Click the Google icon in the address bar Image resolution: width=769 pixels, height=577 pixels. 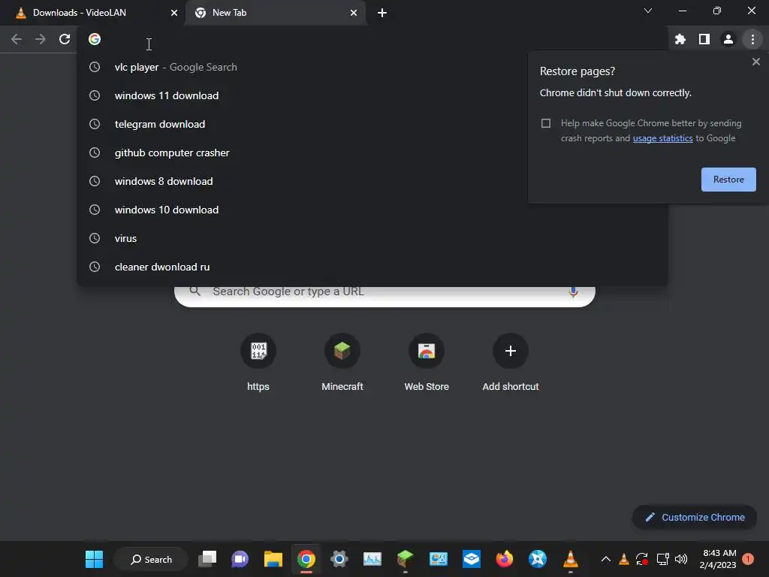coord(95,39)
